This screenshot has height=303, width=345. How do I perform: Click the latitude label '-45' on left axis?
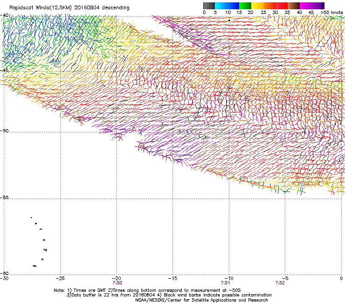pos(4,70)
